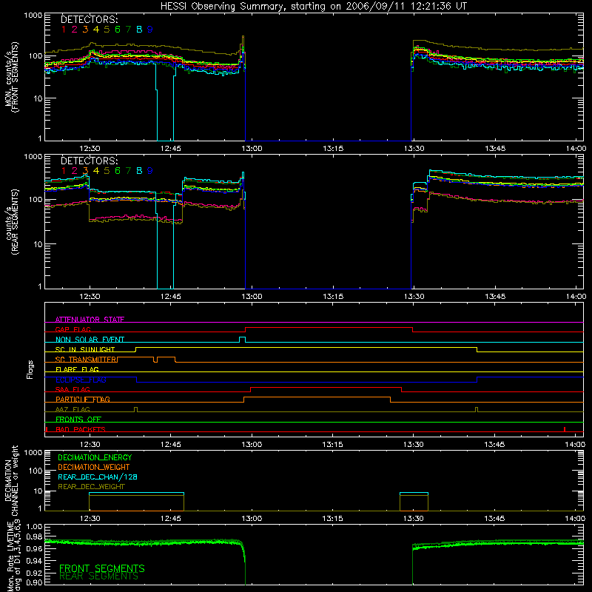Click the ECLIPSE_FLAG label
The width and height of the screenshot is (592, 592).
(x=81, y=380)
